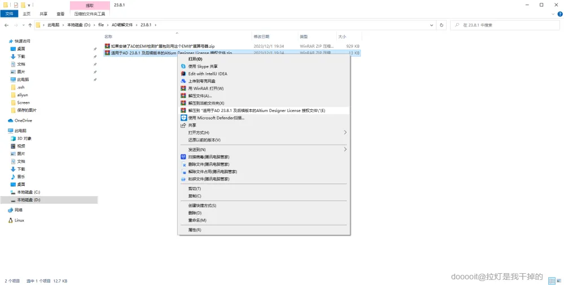Expand the ribbon chevron

click(553, 14)
